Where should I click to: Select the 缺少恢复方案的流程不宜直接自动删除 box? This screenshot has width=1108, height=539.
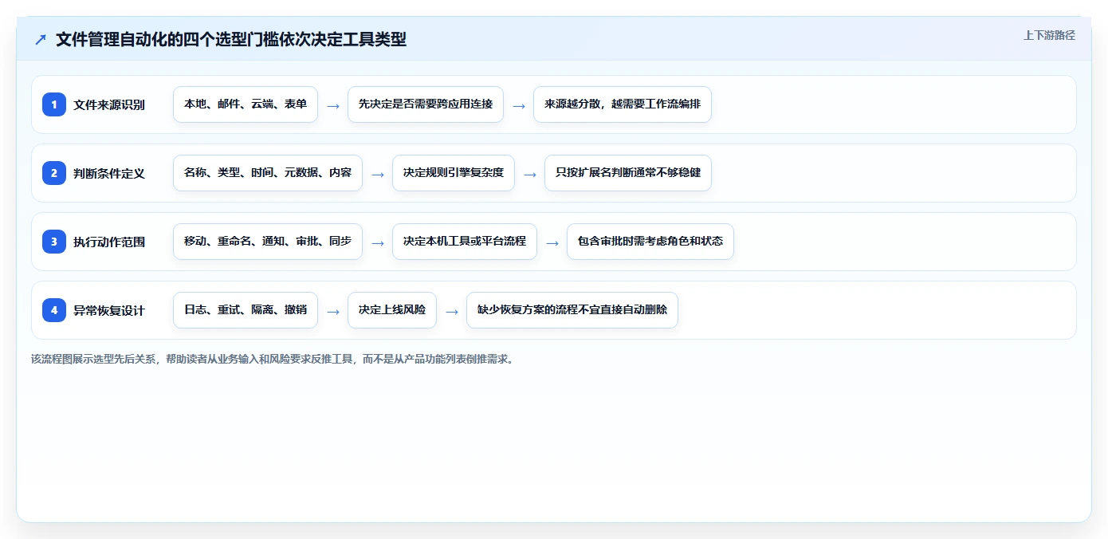click(x=572, y=310)
